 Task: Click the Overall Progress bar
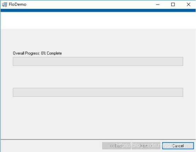pyautogui.click(x=98, y=62)
